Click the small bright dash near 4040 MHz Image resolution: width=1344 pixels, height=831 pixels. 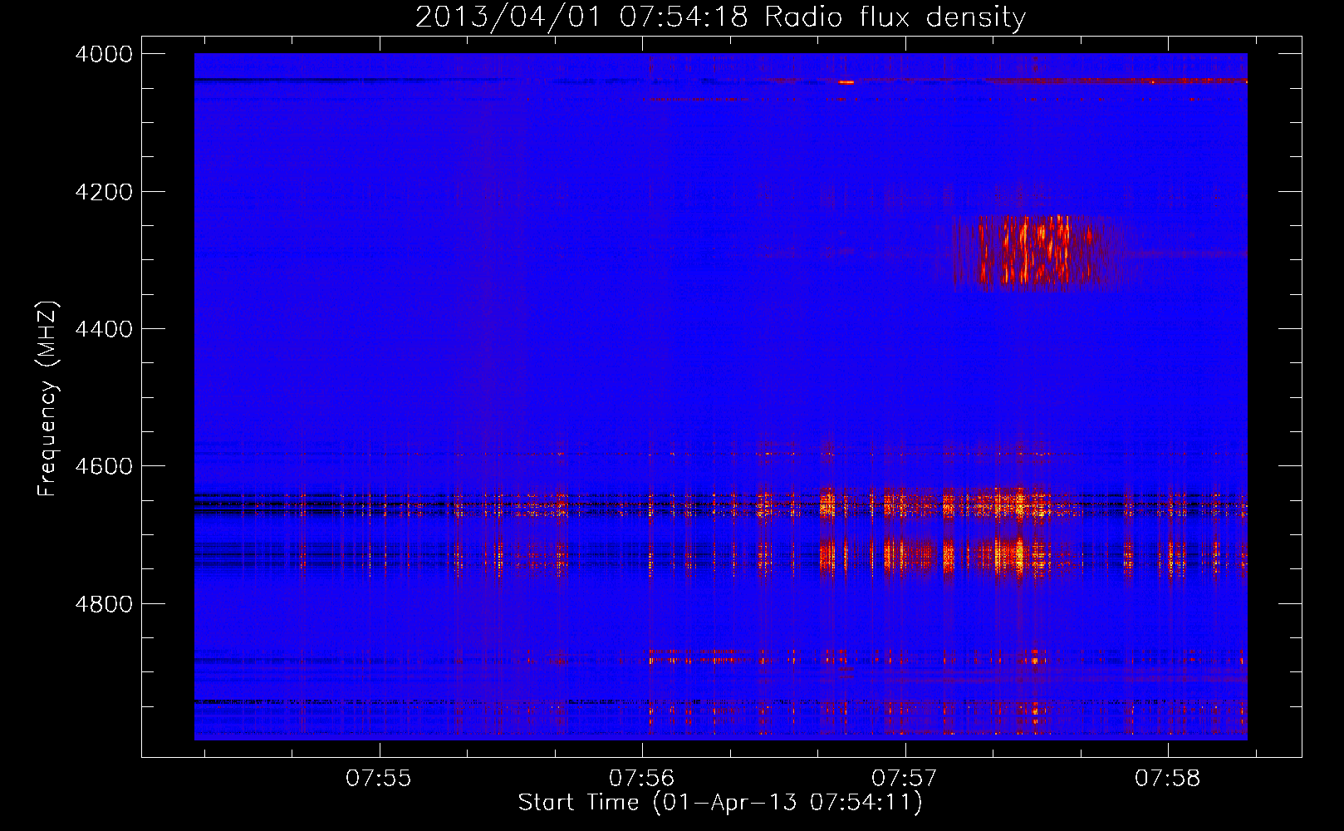846,82
